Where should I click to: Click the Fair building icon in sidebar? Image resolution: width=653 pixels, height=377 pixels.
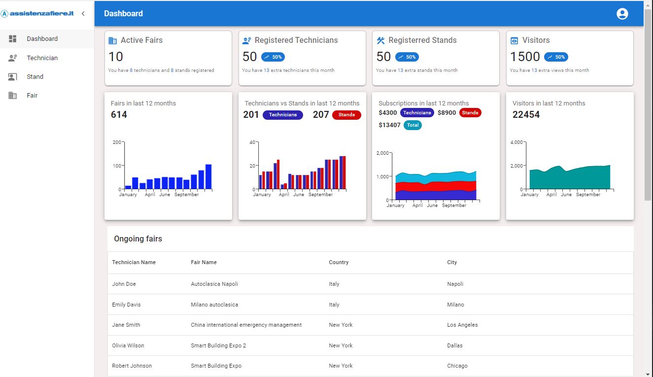pyautogui.click(x=13, y=96)
